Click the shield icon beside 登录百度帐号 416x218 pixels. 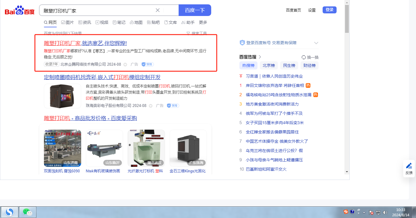coord(242,43)
